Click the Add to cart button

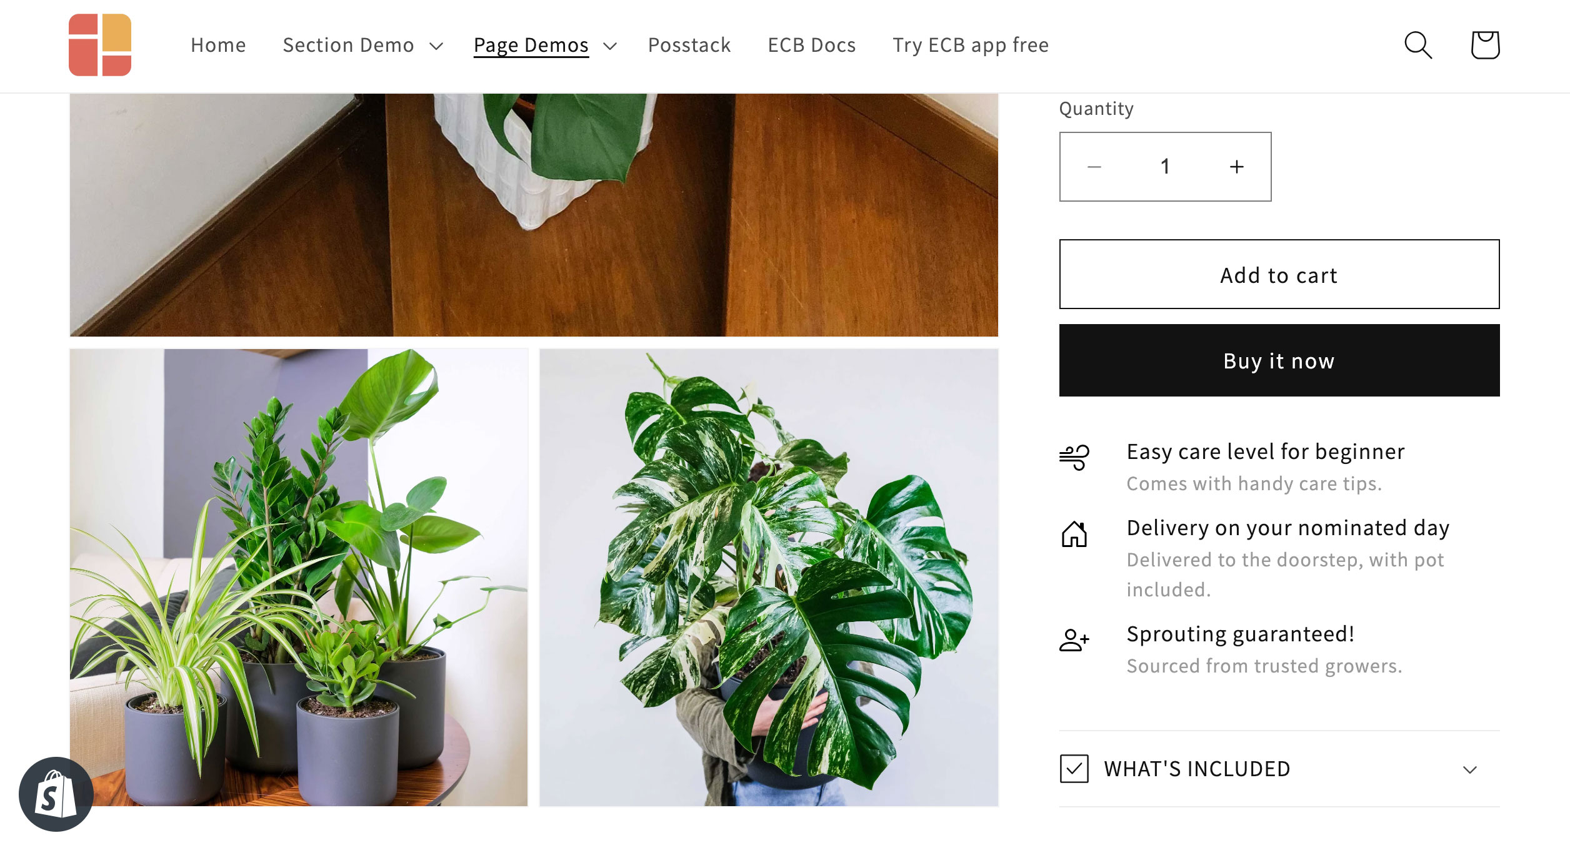coord(1279,274)
